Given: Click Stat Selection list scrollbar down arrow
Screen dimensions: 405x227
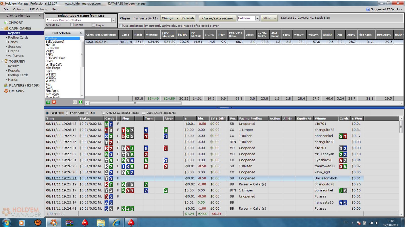Looking at the screenshot, I should pyautogui.click(x=82, y=96).
